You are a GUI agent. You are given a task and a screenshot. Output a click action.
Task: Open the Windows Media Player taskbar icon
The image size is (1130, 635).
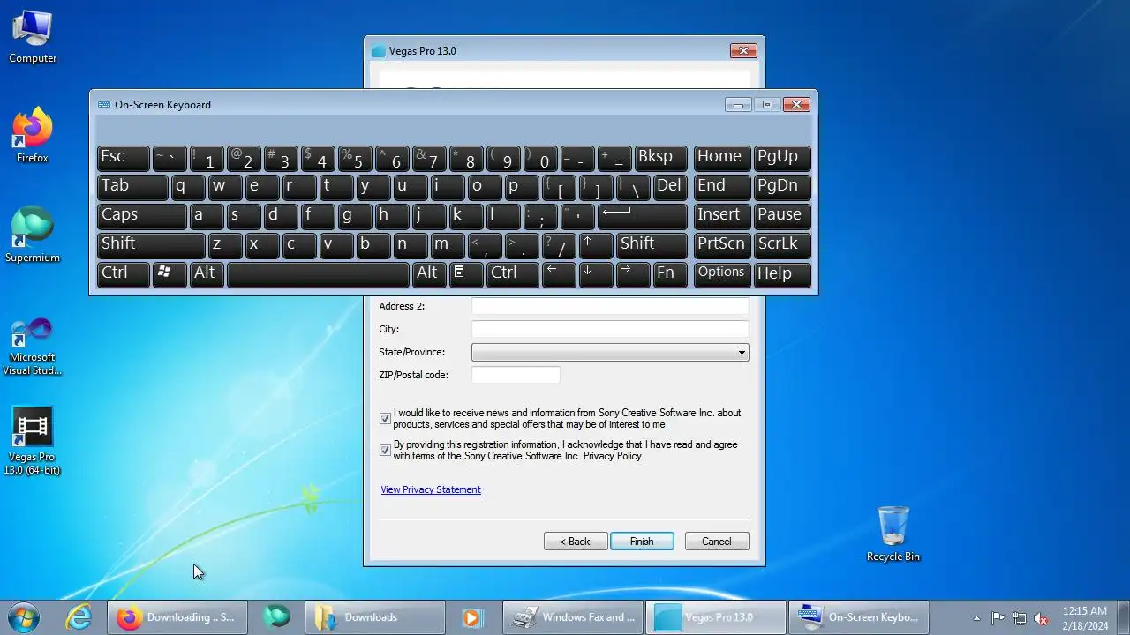click(472, 617)
